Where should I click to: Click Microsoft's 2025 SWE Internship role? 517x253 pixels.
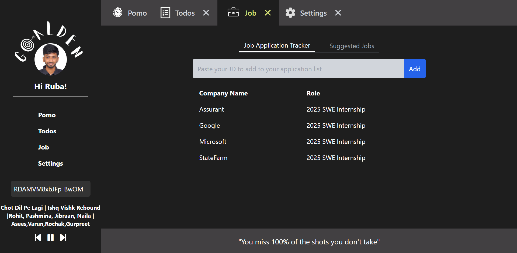336,142
